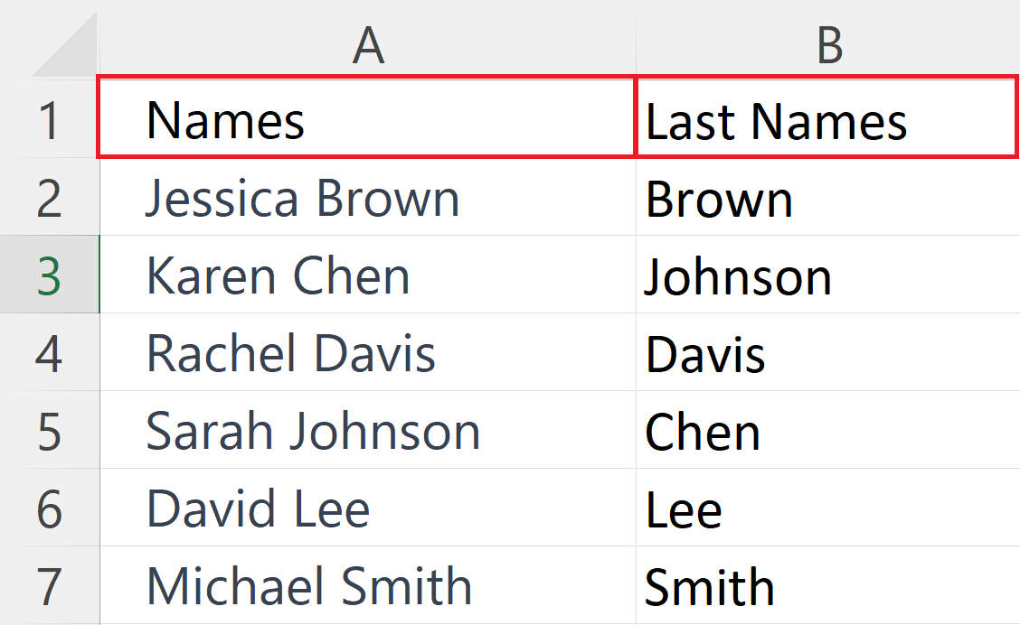1020x625 pixels.
Task: Select row 5 header
Action: [50, 430]
